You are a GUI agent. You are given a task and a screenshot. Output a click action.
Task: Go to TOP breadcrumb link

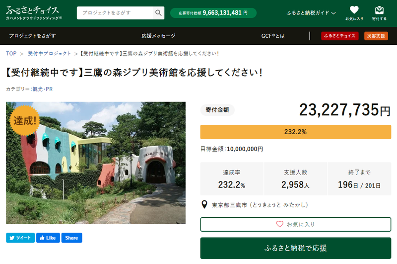11,54
